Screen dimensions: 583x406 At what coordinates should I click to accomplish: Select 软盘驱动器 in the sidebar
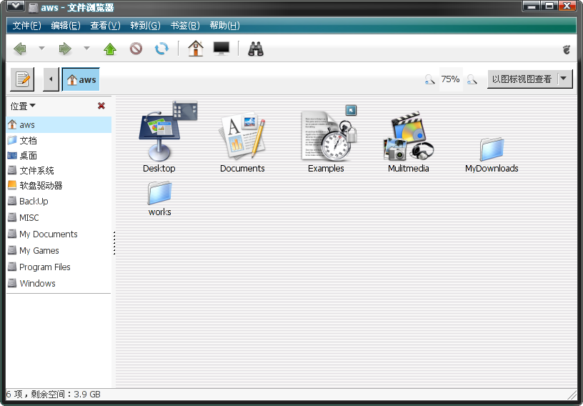(59, 185)
